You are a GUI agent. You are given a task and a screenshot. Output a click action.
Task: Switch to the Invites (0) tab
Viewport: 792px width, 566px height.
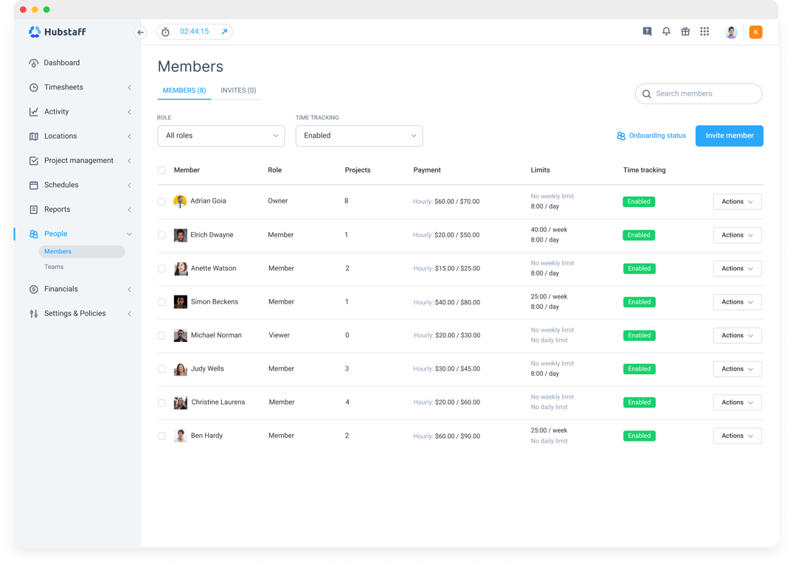[238, 91]
